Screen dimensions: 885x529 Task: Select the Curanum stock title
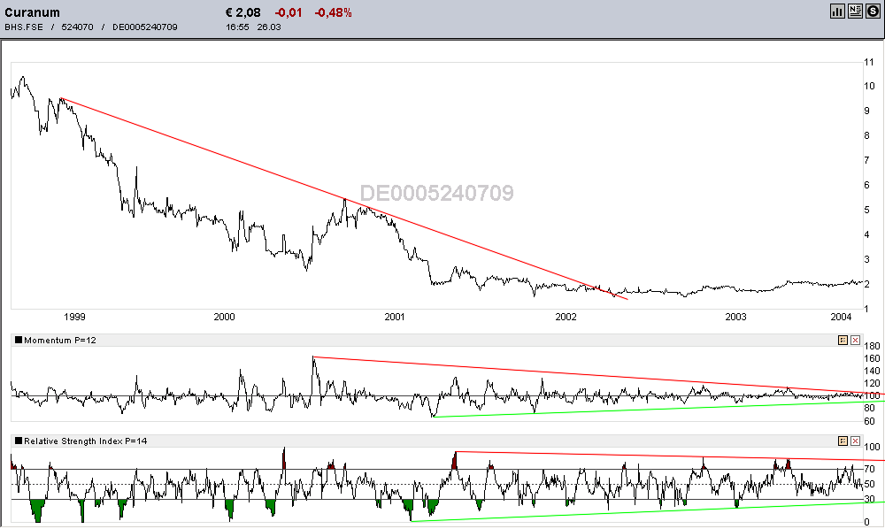(32, 12)
